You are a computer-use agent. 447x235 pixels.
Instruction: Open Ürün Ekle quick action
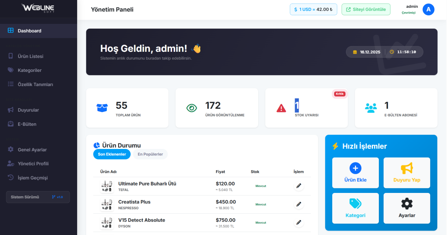click(355, 172)
